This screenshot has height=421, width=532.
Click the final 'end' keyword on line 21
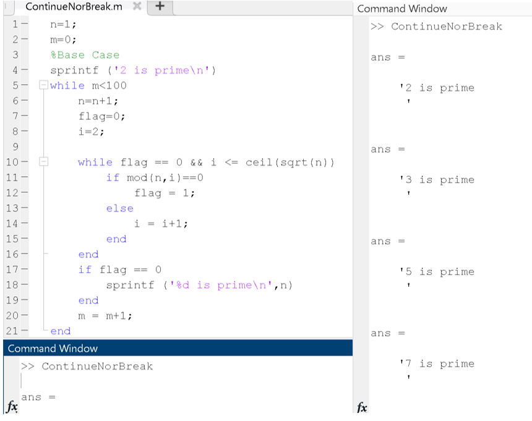pos(61,331)
